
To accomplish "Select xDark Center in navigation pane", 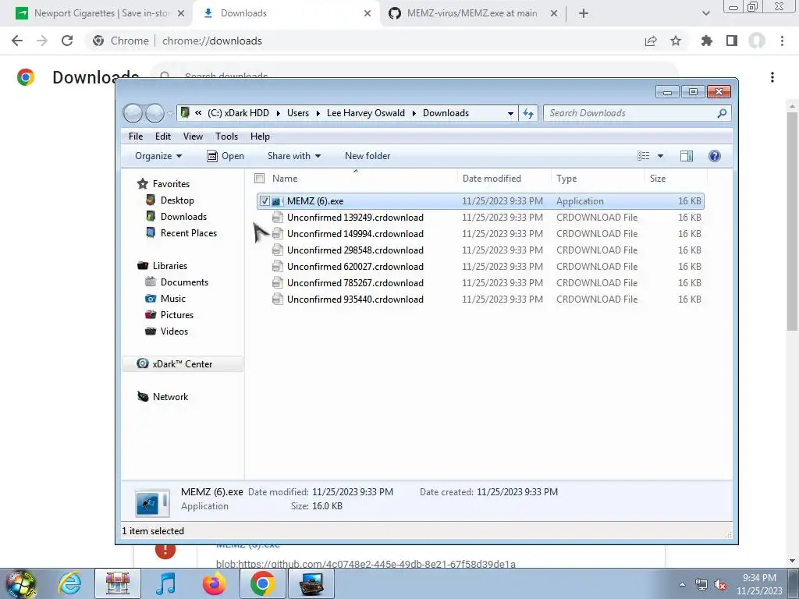I will point(182,364).
